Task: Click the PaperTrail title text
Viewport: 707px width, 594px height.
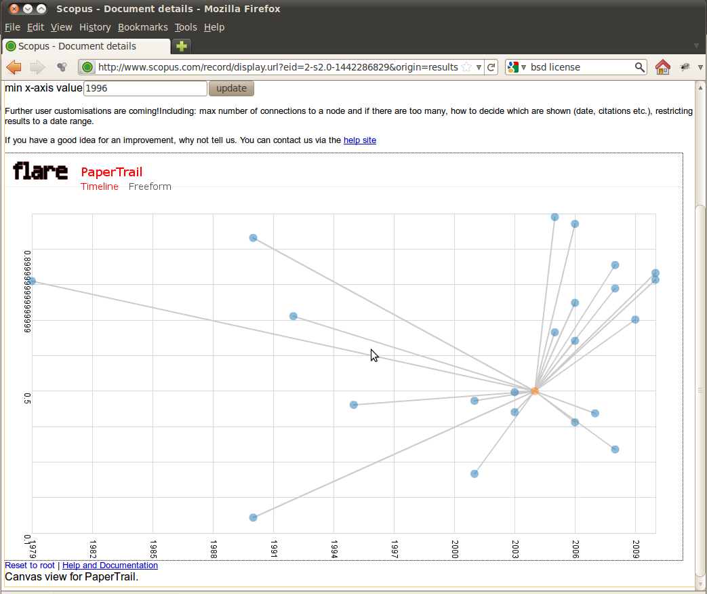Action: point(111,172)
